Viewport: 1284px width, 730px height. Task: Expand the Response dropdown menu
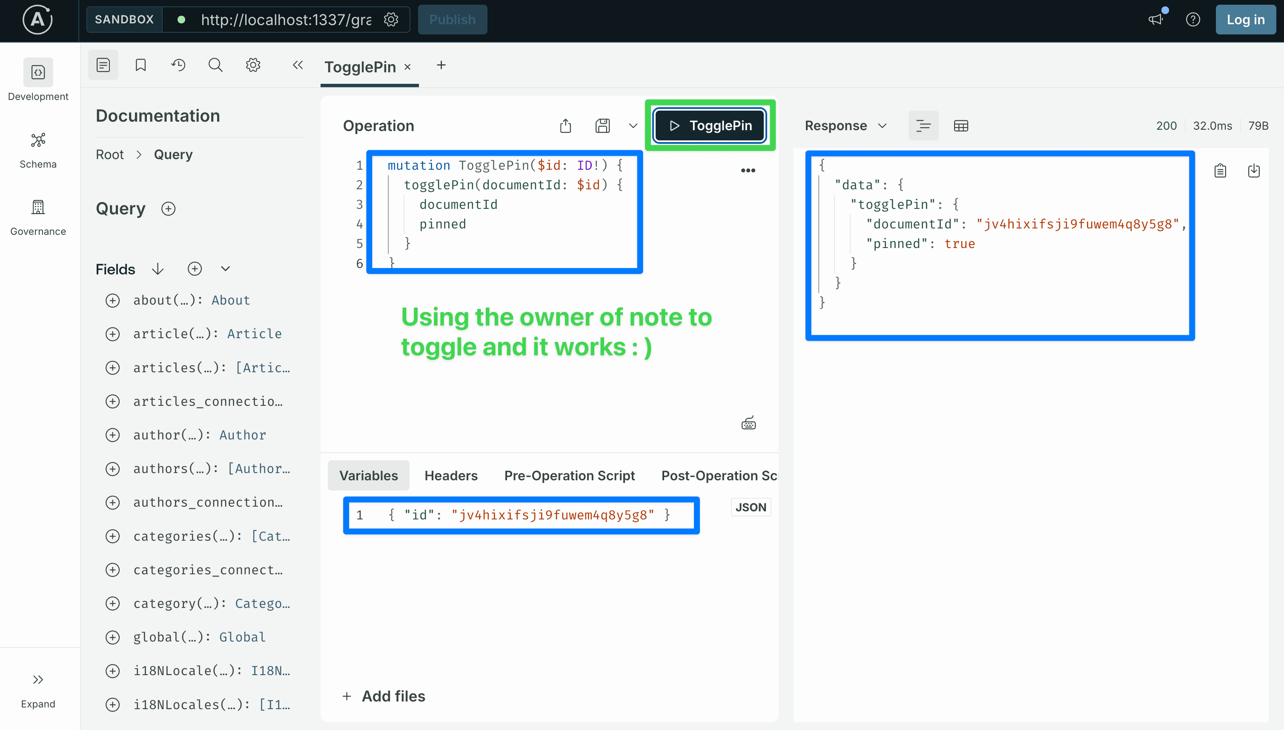pyautogui.click(x=846, y=125)
